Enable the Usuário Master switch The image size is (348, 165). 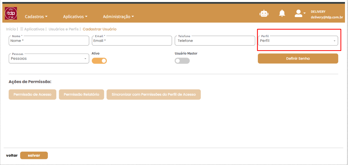[182, 61]
